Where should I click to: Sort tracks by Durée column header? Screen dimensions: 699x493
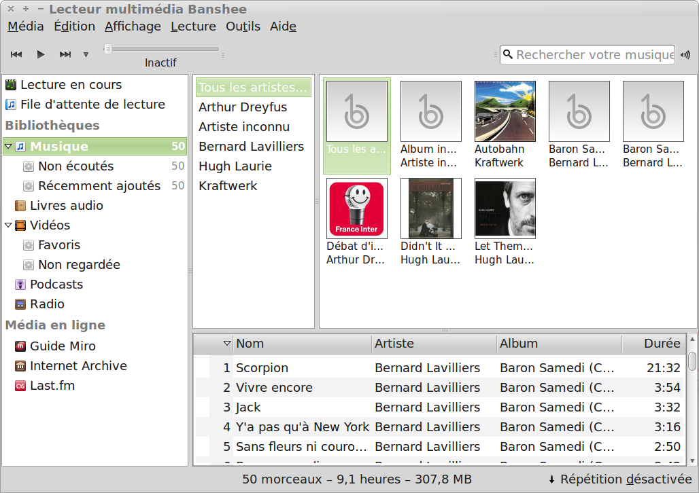(653, 344)
